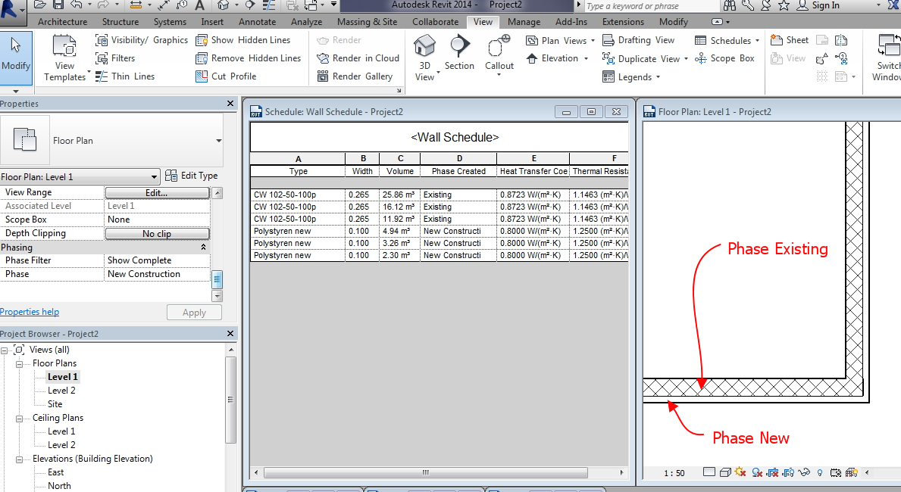Toggle Crop View icon in view control bar
This screenshot has width=901, height=492.
click(x=773, y=472)
